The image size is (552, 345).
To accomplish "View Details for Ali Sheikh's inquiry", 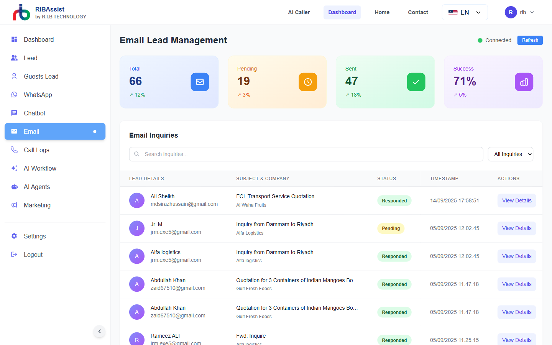I will (516, 200).
